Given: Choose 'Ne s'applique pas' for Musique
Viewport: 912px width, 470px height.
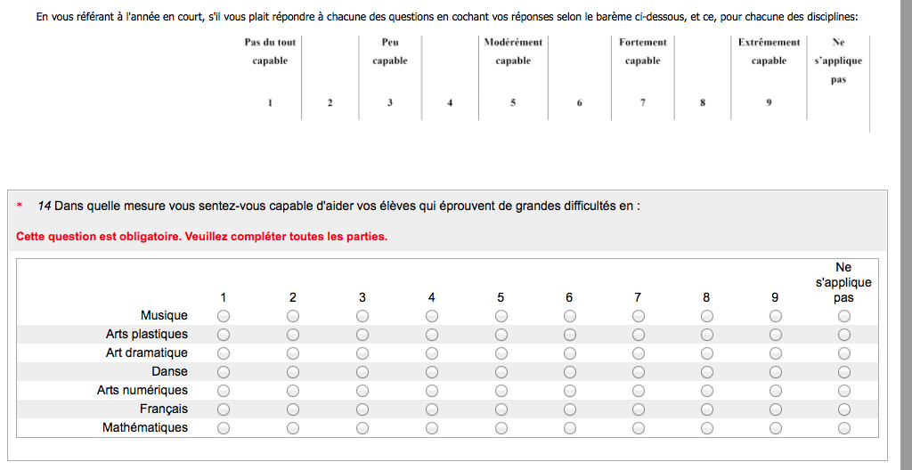Looking at the screenshot, I should (843, 316).
